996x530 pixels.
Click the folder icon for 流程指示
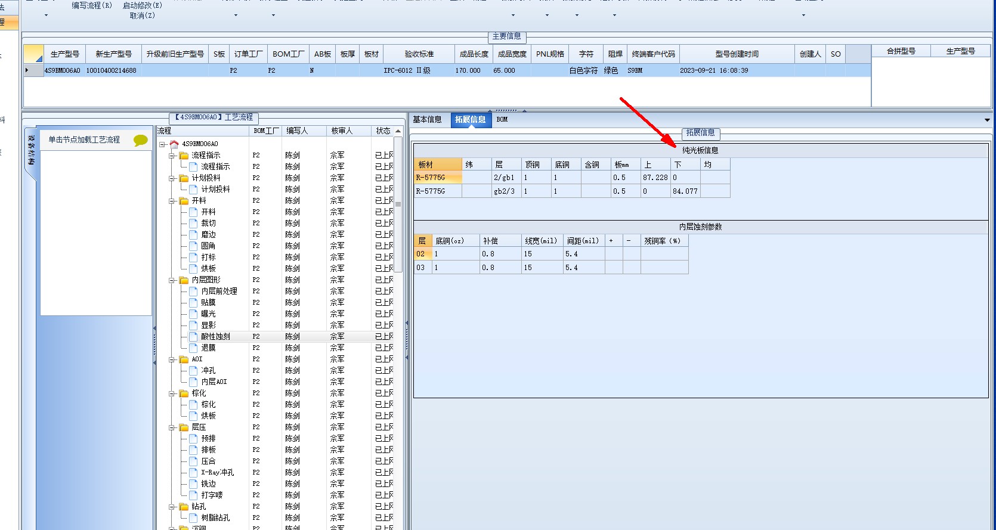pyautogui.click(x=184, y=155)
